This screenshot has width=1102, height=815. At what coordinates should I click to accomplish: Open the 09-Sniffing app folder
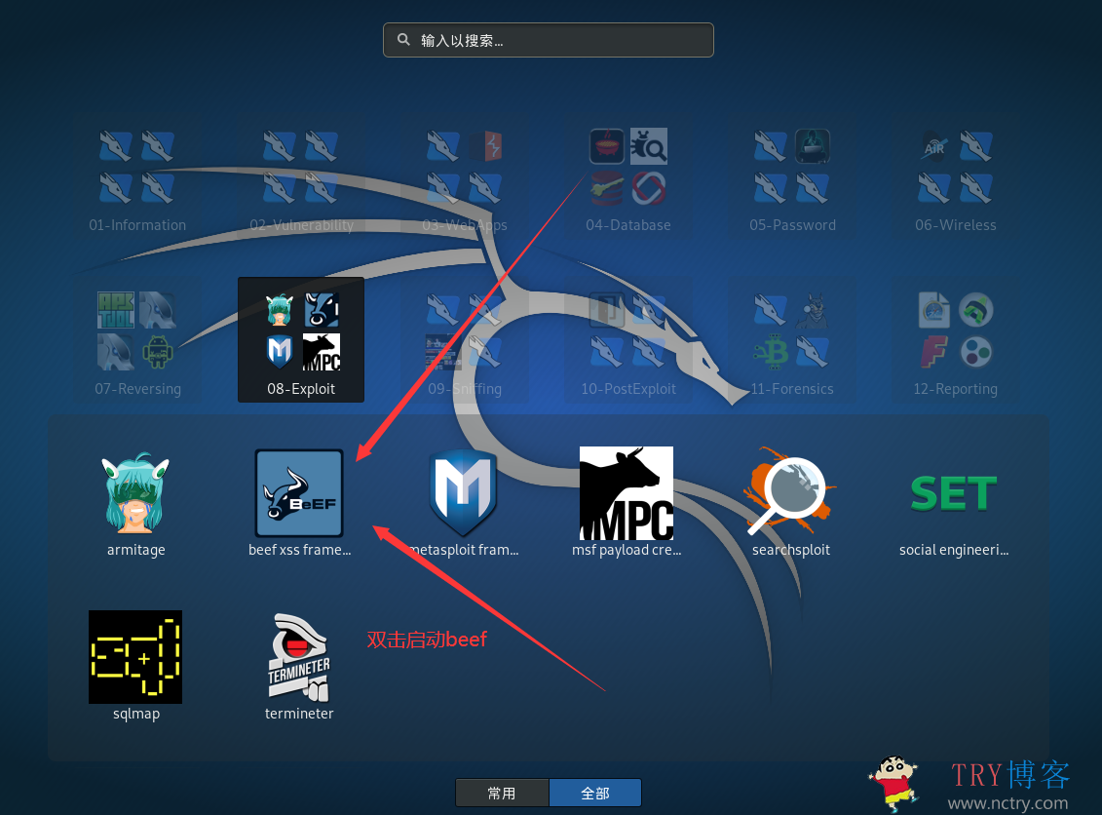(x=465, y=340)
